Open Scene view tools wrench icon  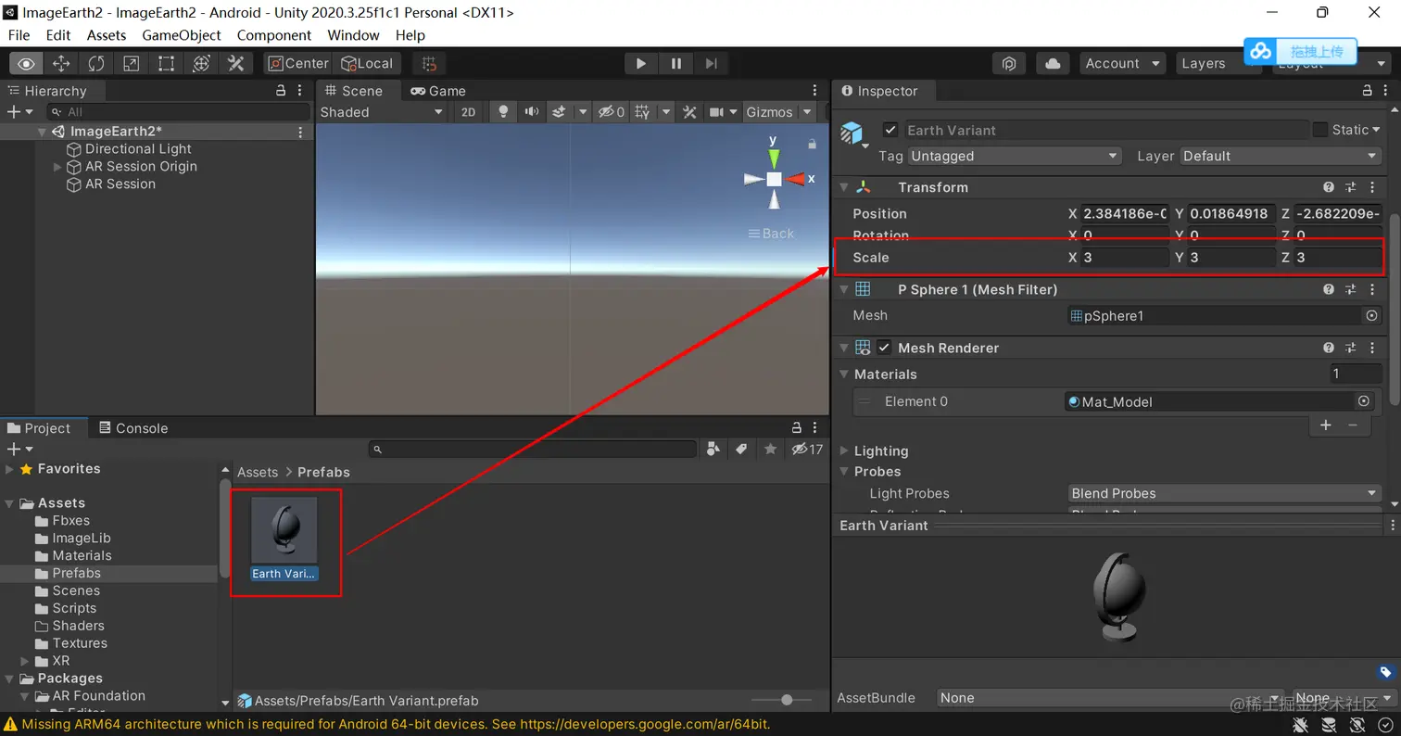point(689,112)
